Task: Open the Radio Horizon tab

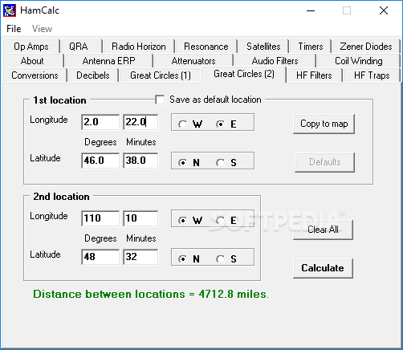Action: 139,47
